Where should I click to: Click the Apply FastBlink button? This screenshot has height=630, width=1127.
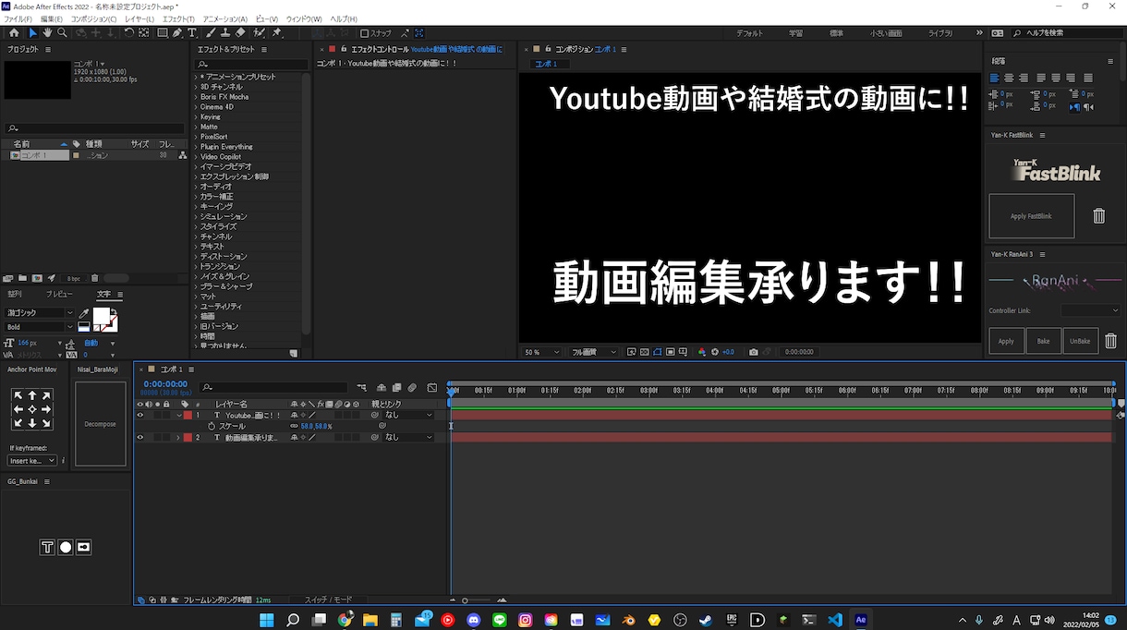coord(1031,216)
